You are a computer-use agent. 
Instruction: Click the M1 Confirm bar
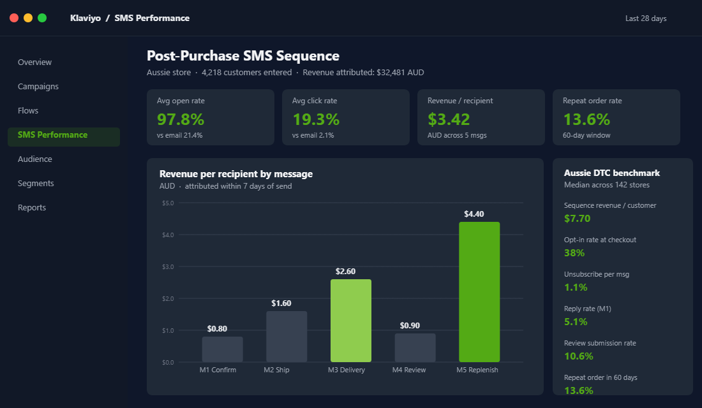pyautogui.click(x=223, y=349)
